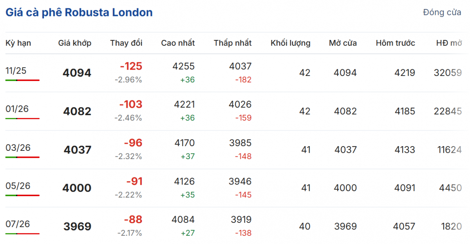Viewport: 470px width, 244px height.
Task: Click the Khối lượng column header
Action: 290,43
